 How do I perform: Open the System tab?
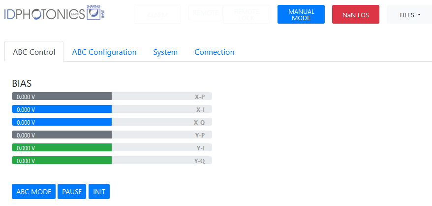pos(165,52)
